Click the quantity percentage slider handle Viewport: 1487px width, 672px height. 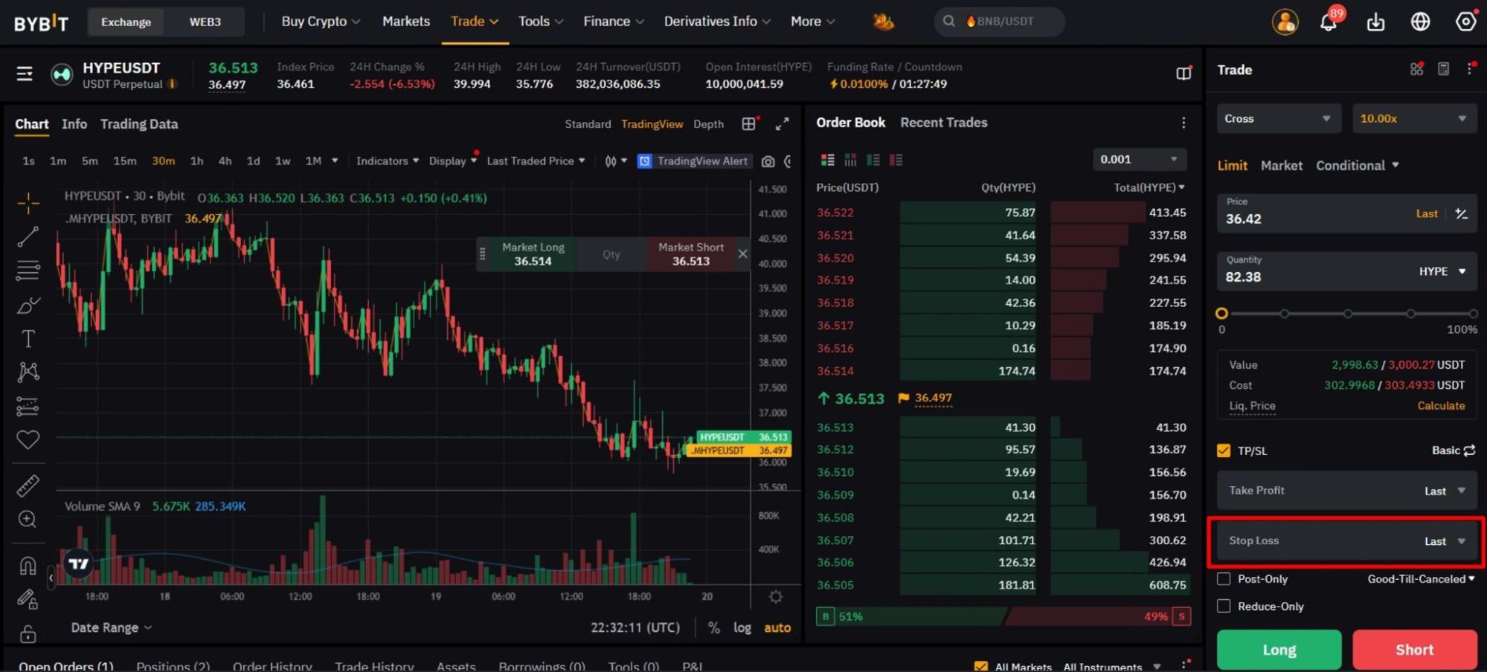point(1221,314)
